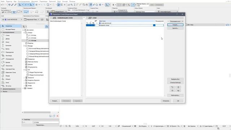Toggle wireframe icon of Слой ARCHICAD row
This screenshot has width=231, height=130.
(93, 23)
